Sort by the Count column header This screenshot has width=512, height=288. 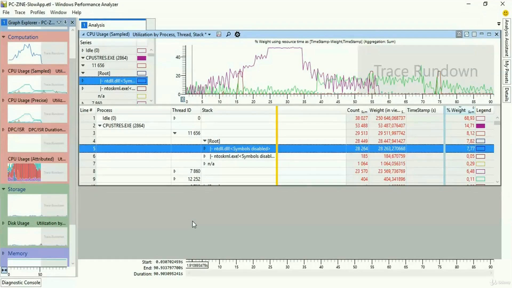point(357,110)
